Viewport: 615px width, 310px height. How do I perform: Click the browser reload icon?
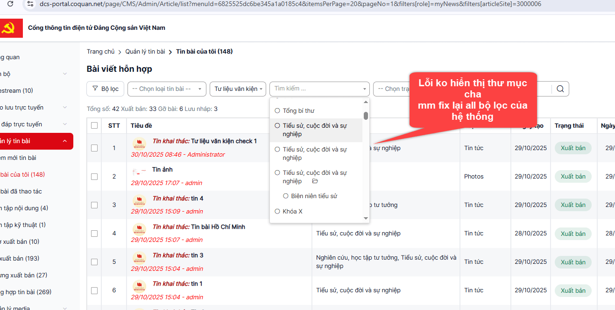10,4
